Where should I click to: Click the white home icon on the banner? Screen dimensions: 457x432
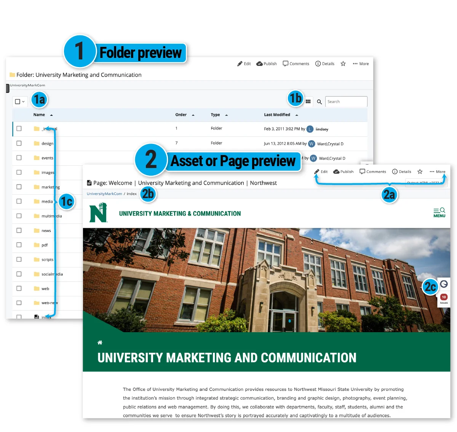click(x=100, y=342)
